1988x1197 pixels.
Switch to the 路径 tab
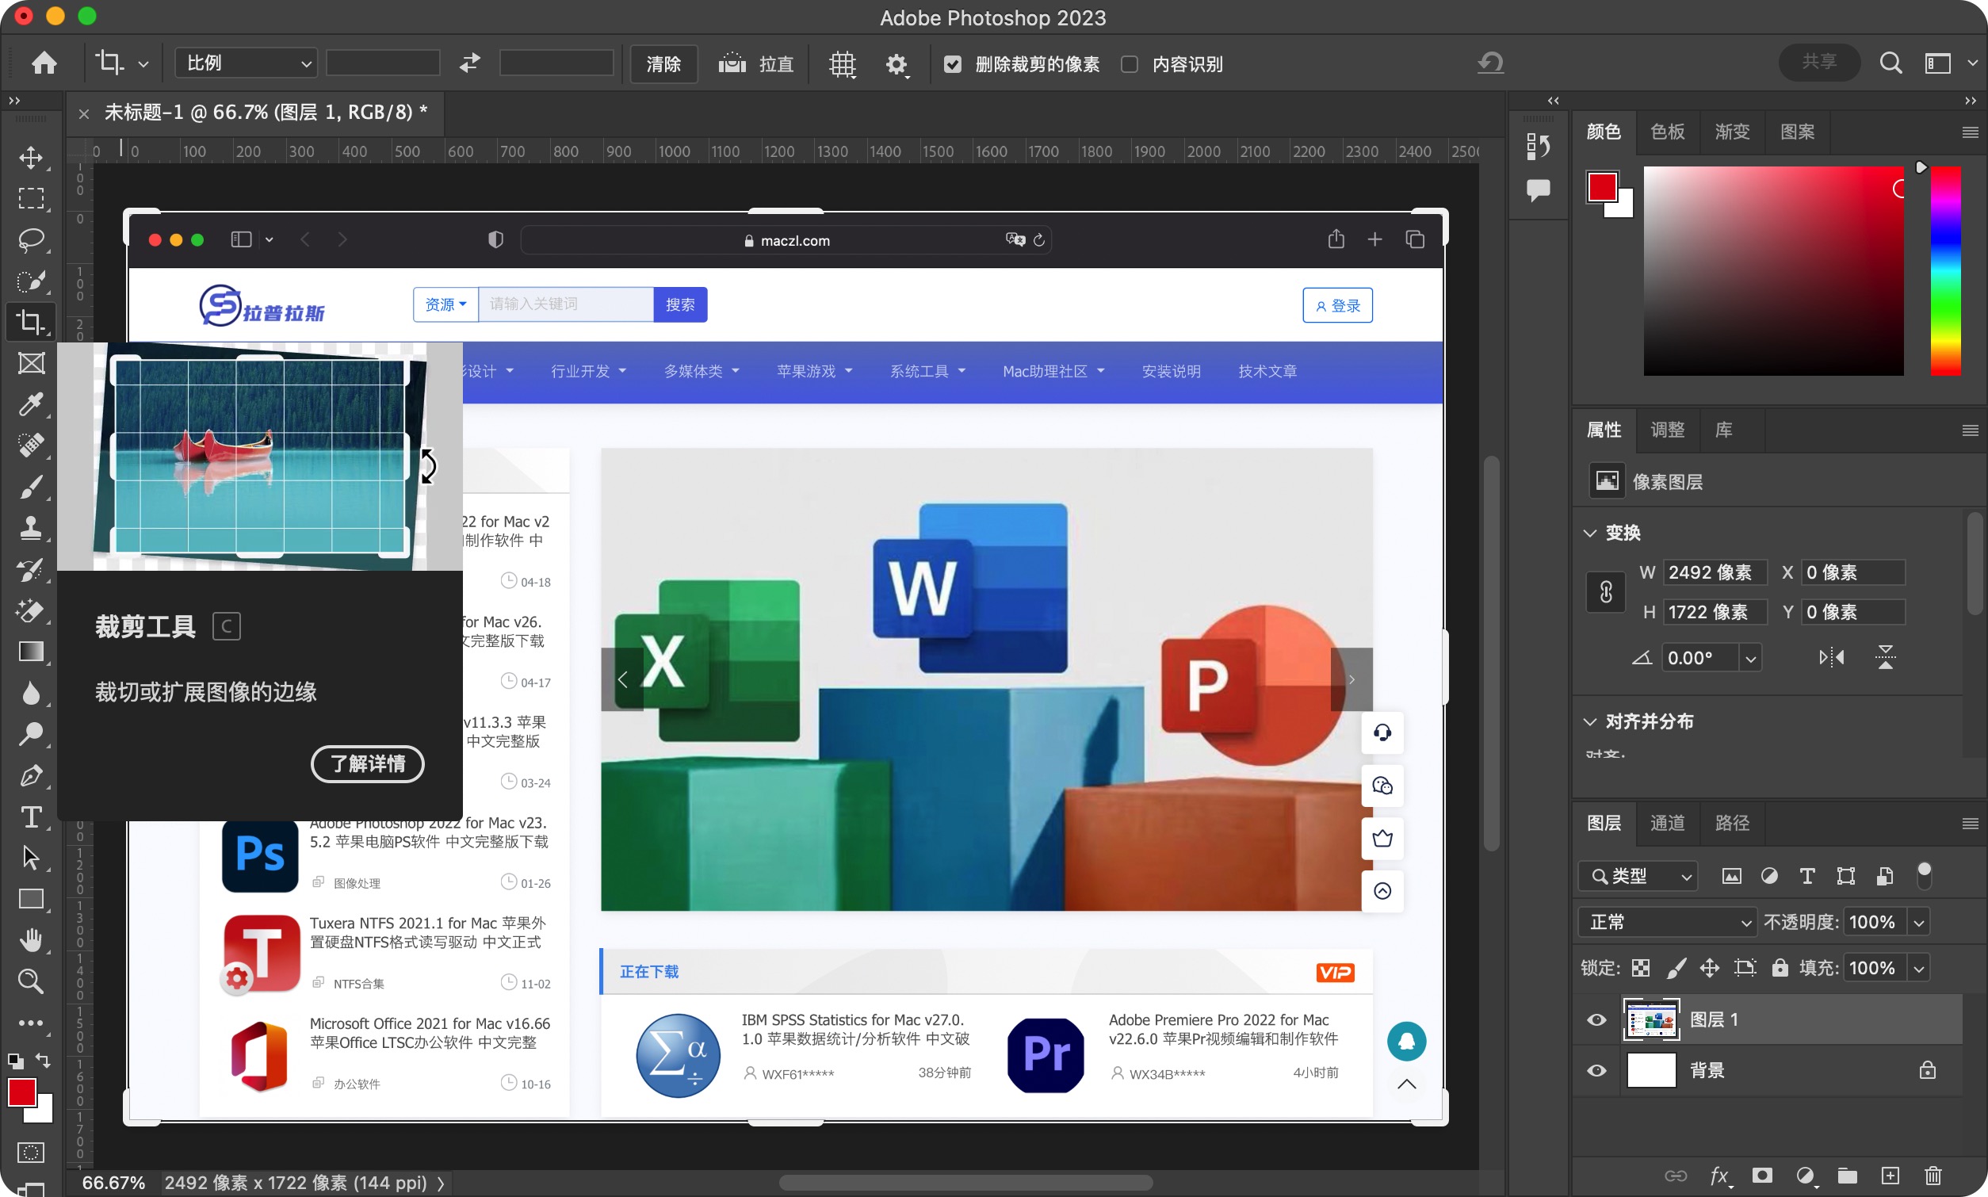click(x=1731, y=823)
